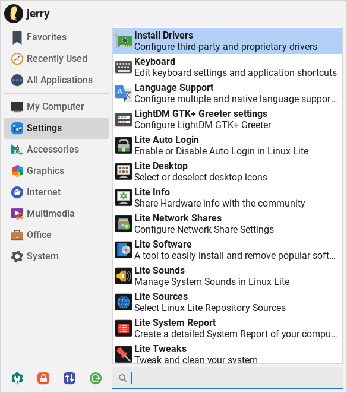Image resolution: width=347 pixels, height=393 pixels.
Task: Launch Keyboard settings entry
Action: coord(228,67)
